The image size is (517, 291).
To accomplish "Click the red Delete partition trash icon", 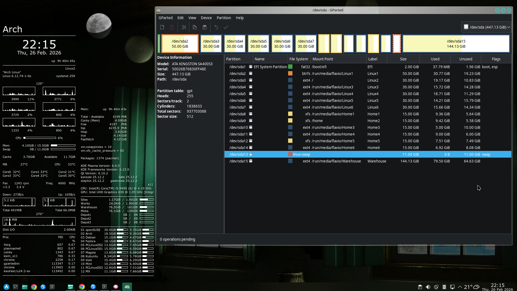I will tap(172, 27).
